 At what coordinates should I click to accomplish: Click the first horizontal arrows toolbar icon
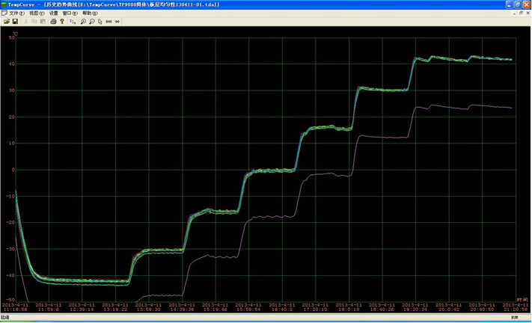click(108, 22)
